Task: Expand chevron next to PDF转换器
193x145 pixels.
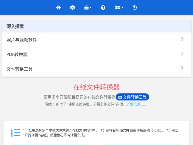Action: [182, 53]
